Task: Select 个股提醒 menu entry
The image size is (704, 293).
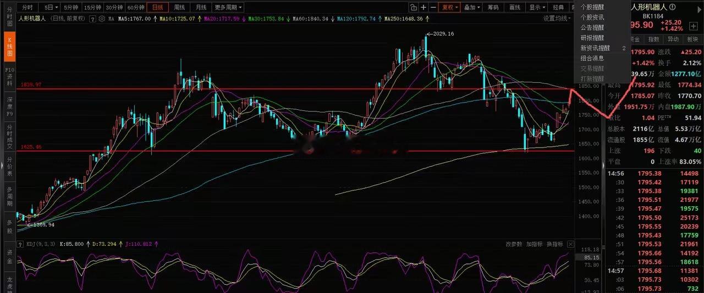Action: (x=592, y=7)
